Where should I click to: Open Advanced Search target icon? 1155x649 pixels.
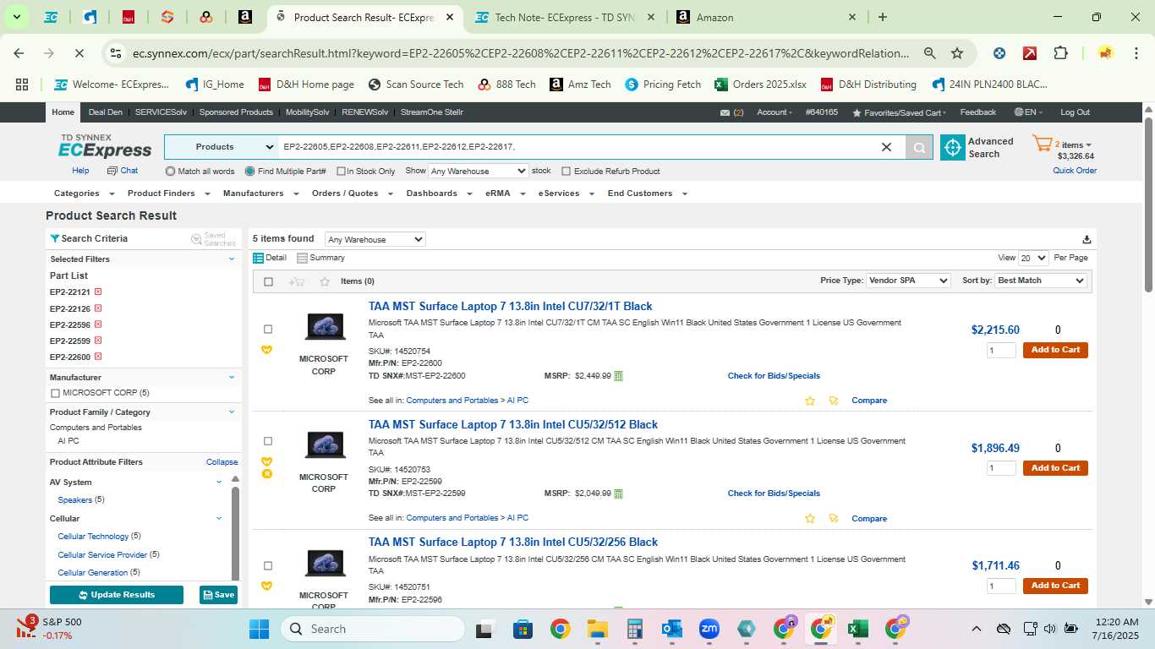pyautogui.click(x=953, y=147)
